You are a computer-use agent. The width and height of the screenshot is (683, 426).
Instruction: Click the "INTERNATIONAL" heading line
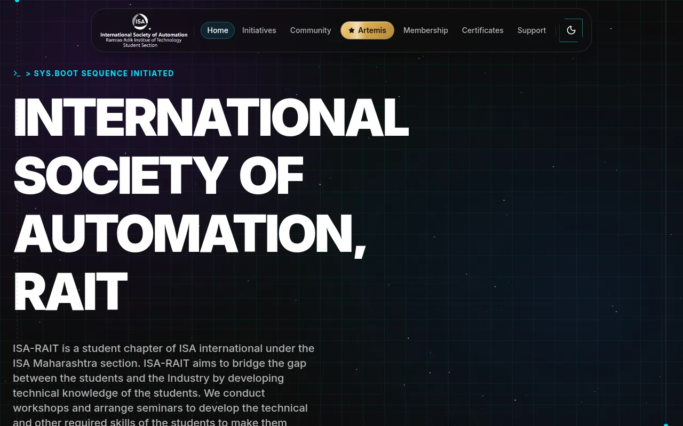click(x=211, y=117)
